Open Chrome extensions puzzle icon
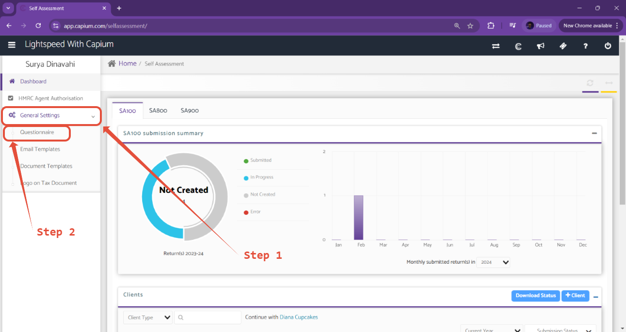The height and width of the screenshot is (332, 626). point(491,26)
